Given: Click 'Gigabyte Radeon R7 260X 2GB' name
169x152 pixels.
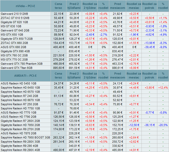Looking at the screenshot, I should pos(20,121).
